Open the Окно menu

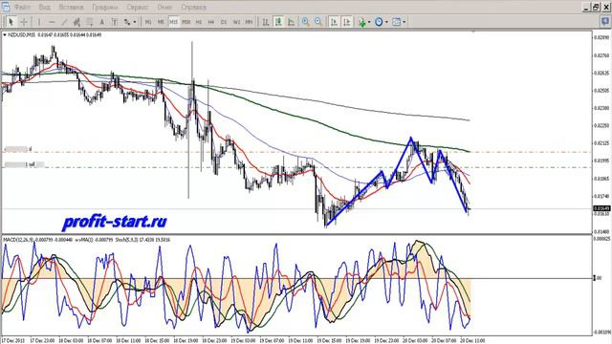[x=164, y=7]
